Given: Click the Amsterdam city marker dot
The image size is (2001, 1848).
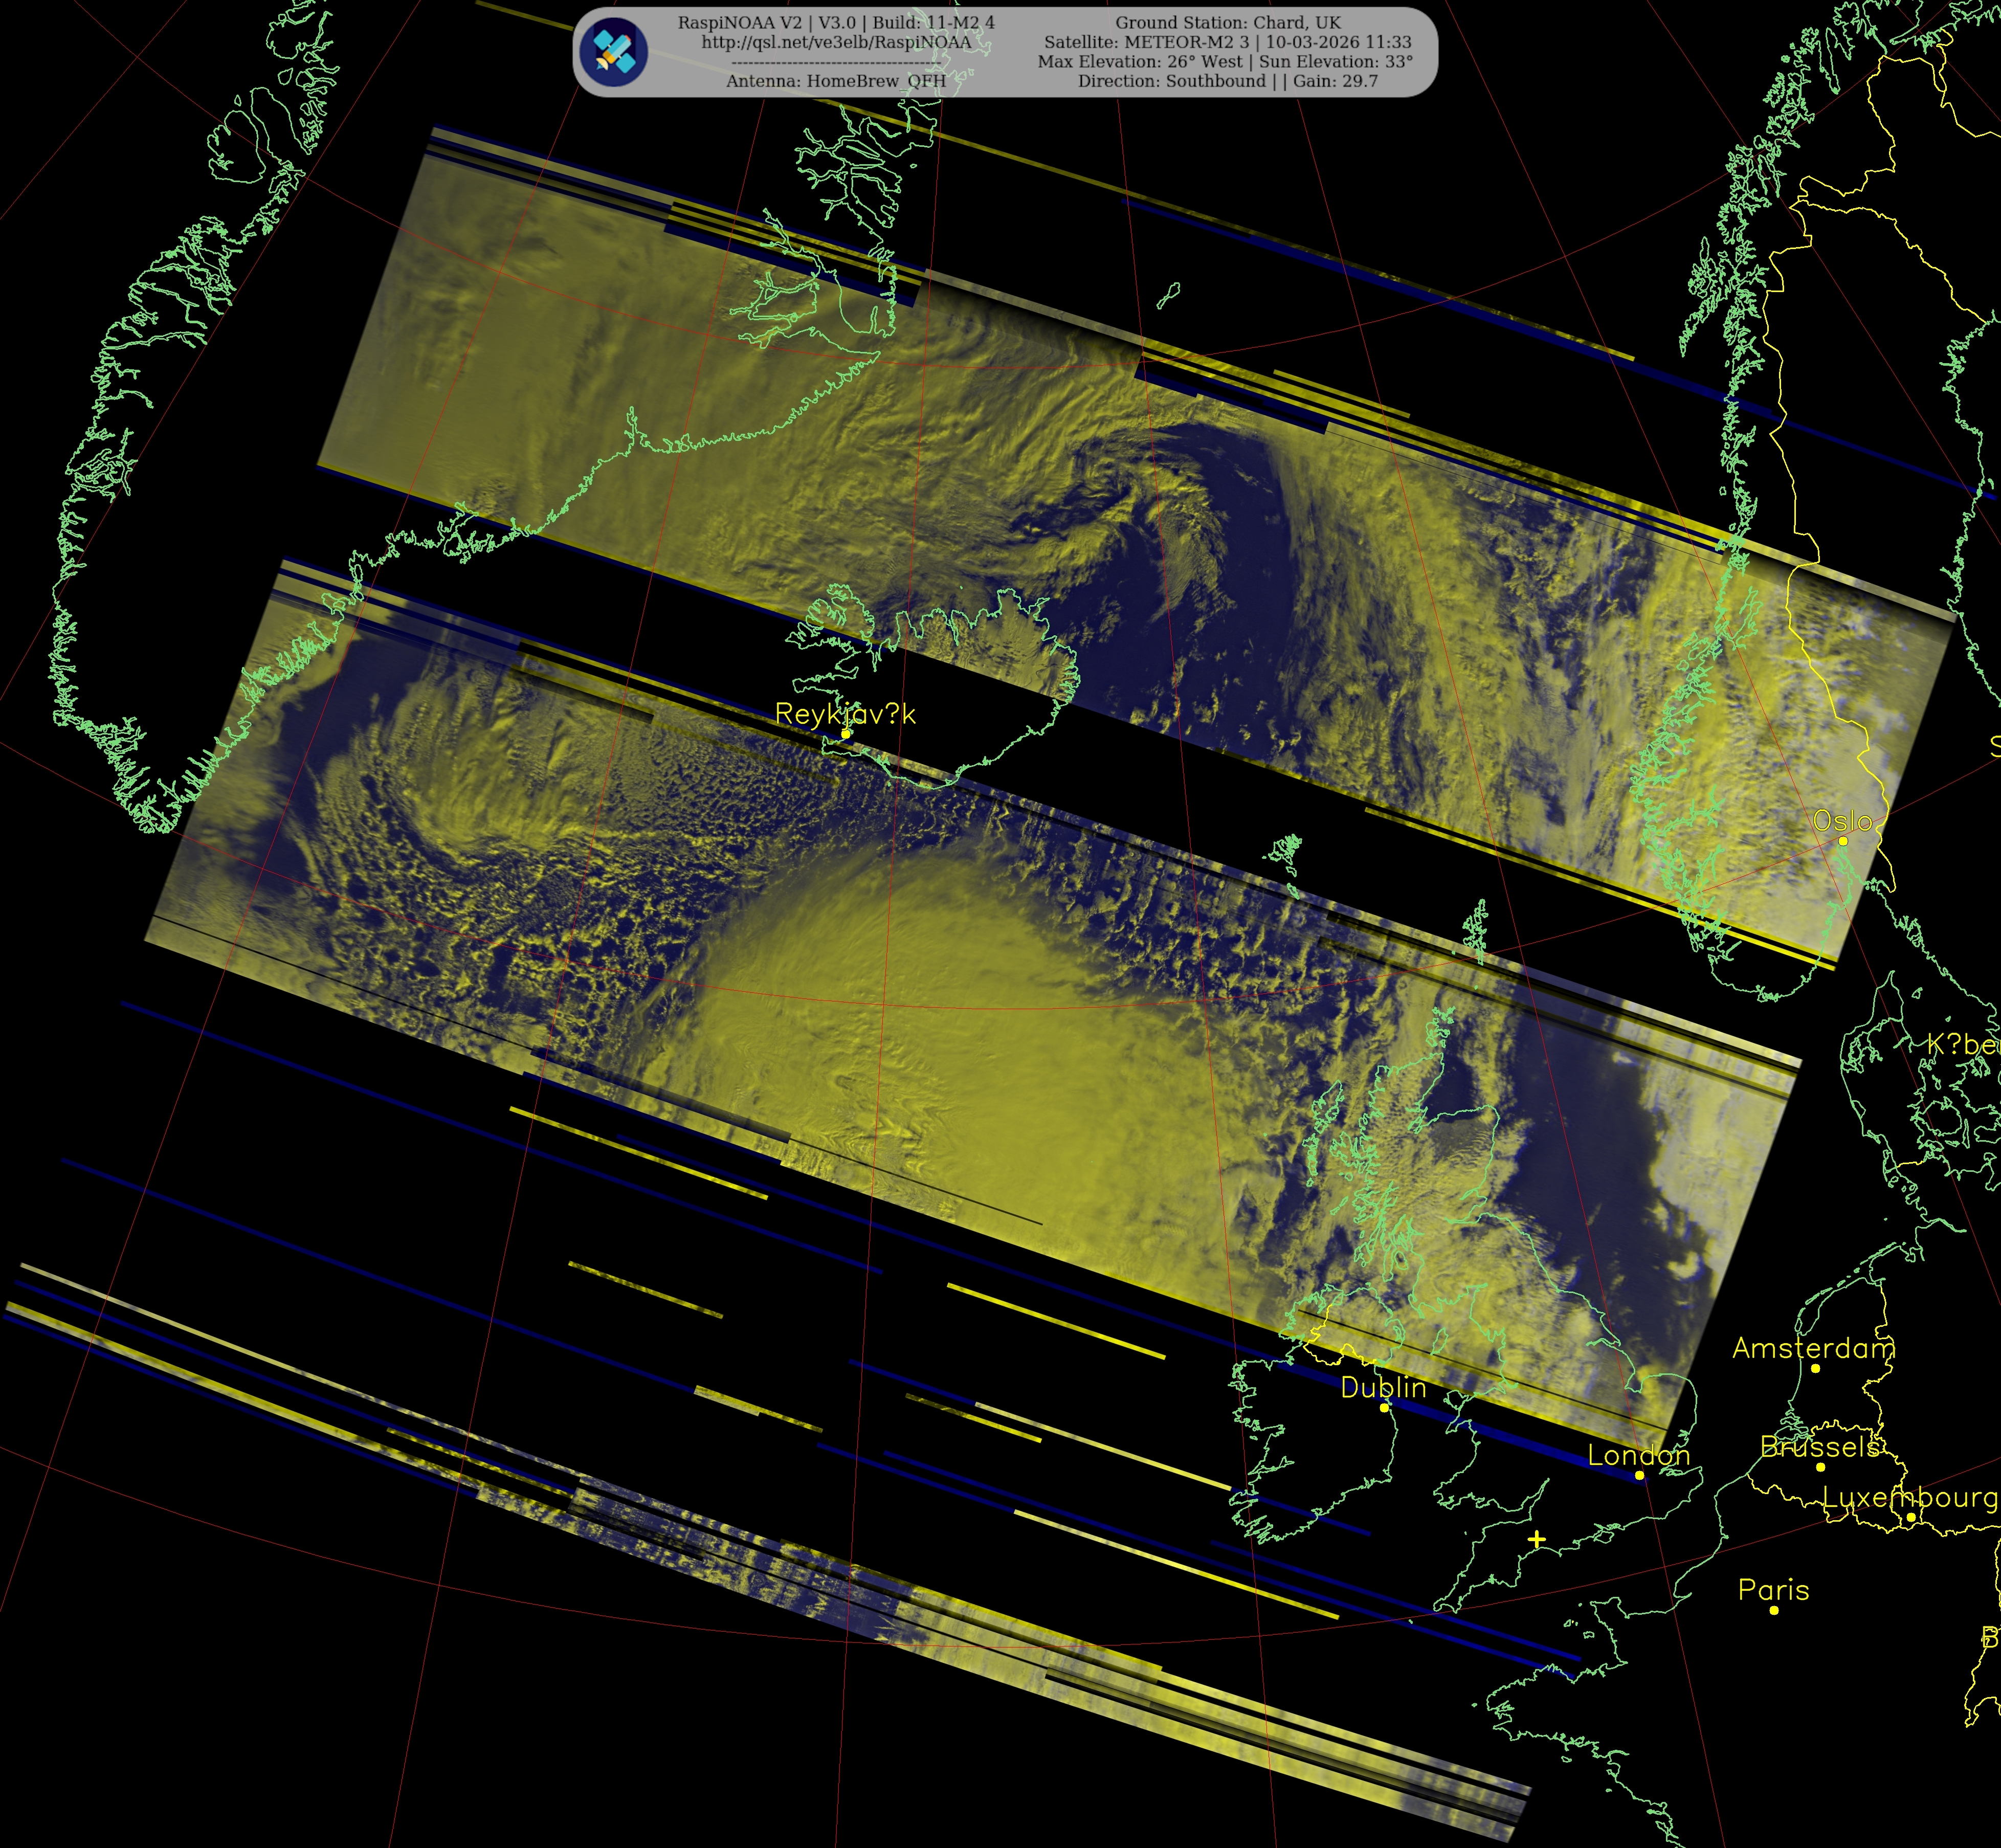Looking at the screenshot, I should point(1815,1368).
